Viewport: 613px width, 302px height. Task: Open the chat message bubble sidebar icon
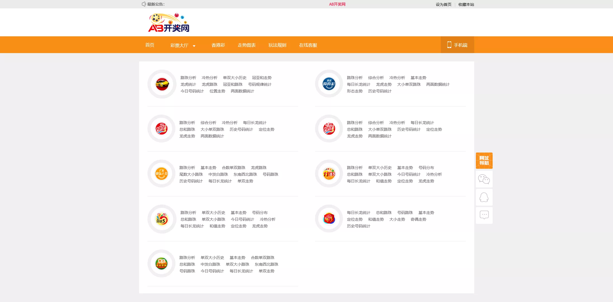point(484,215)
